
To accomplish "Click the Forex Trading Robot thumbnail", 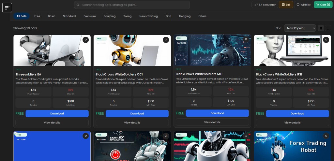I will 292,146.
